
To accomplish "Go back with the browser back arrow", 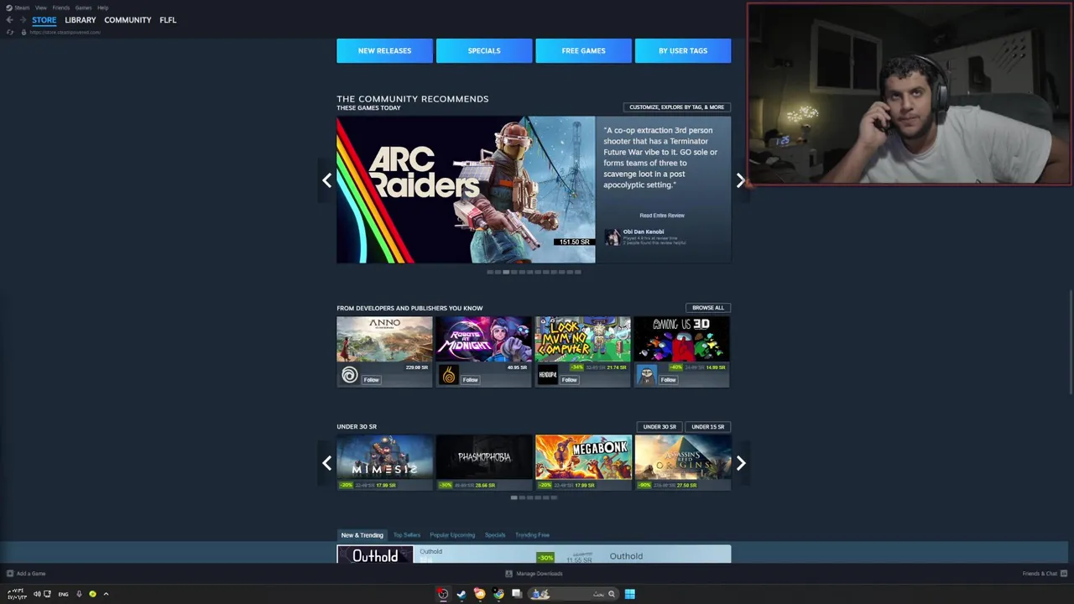I will (9, 20).
